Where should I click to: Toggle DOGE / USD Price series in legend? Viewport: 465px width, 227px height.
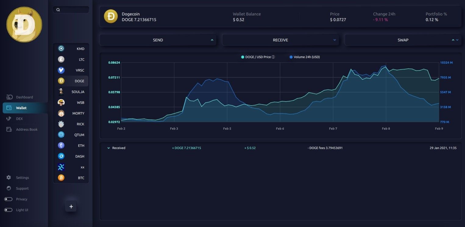tap(258, 57)
